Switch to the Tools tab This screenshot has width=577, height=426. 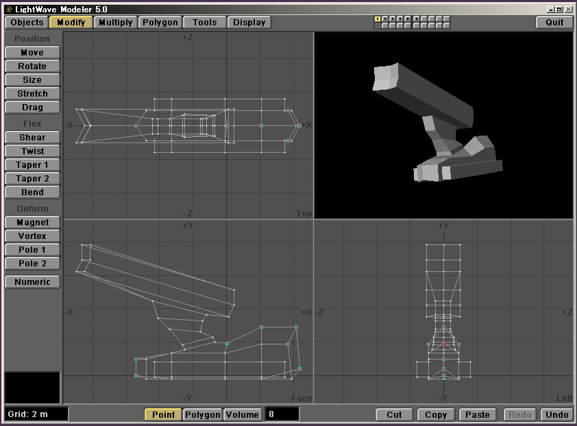point(204,22)
